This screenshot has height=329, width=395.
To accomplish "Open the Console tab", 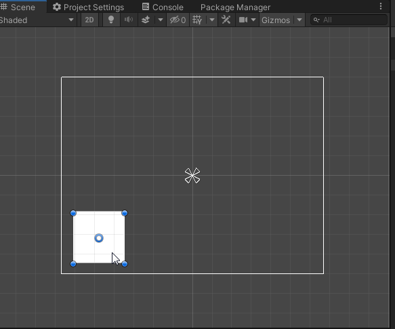I will [x=163, y=7].
